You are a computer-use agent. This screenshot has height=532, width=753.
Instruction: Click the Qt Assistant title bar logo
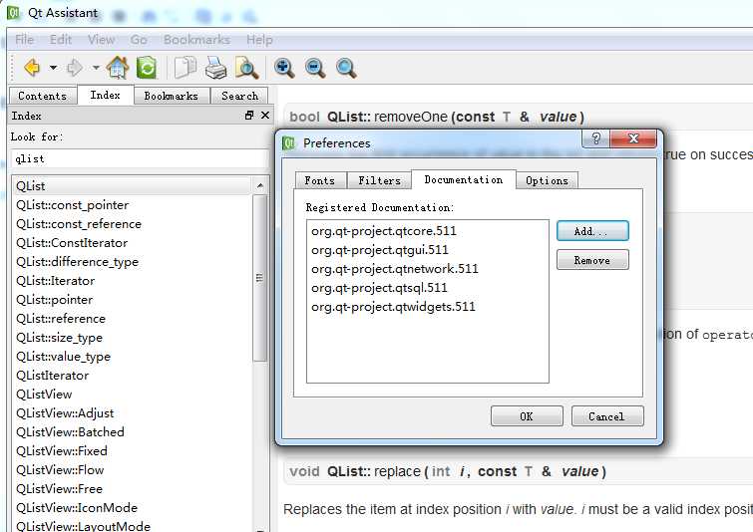click(x=13, y=13)
